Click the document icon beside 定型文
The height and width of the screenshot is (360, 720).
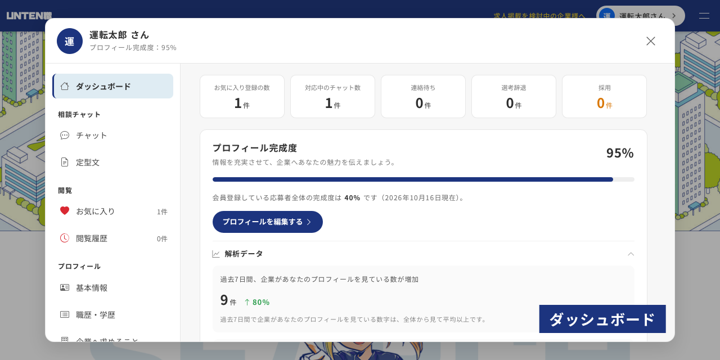[x=65, y=162]
